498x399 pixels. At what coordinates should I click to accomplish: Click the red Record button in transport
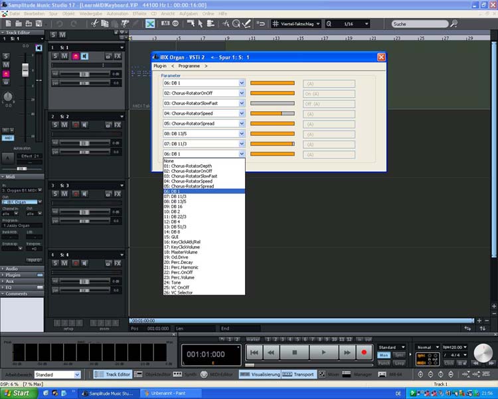pos(364,352)
